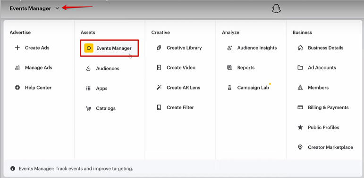Click the webcam icon for Creator Marketplace
The width and height of the screenshot is (364, 178).
(x=300, y=147)
